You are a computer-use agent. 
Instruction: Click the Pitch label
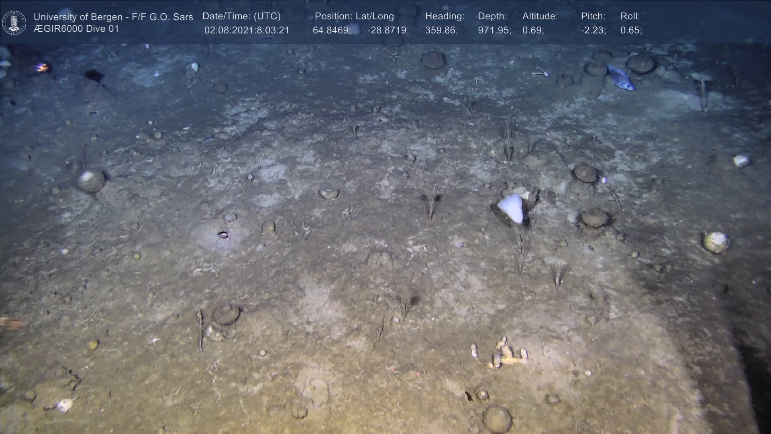[593, 16]
